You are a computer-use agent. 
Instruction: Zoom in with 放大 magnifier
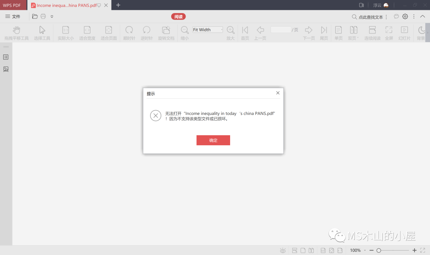(231, 33)
